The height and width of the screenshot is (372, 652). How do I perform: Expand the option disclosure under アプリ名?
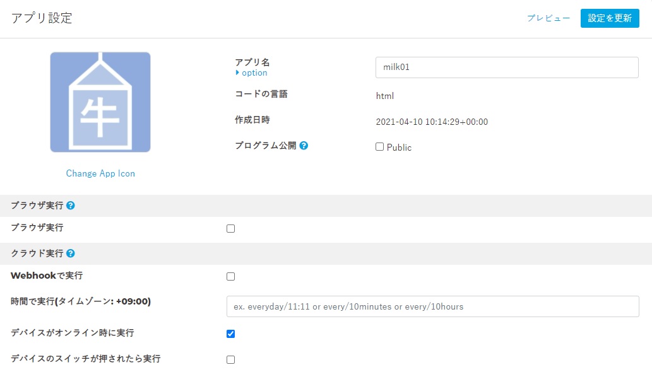tap(251, 73)
